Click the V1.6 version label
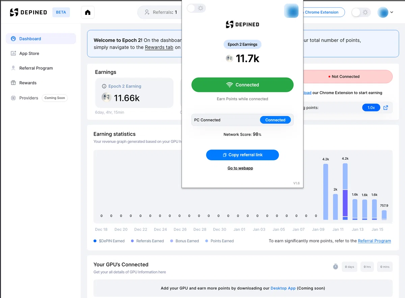405x298 pixels. click(x=296, y=183)
